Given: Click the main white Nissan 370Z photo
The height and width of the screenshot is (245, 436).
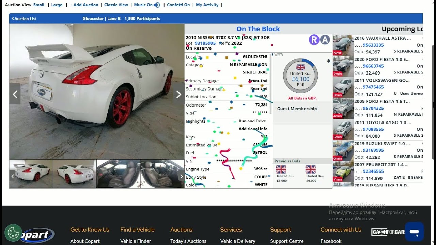Looking at the screenshot, I should pos(97,92).
